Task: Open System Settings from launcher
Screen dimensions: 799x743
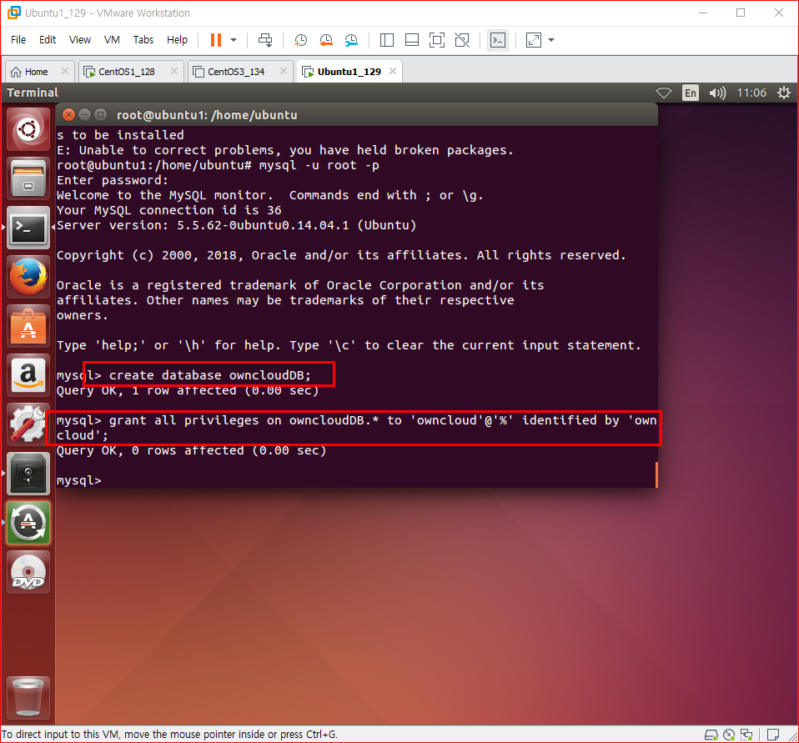Action: (28, 424)
